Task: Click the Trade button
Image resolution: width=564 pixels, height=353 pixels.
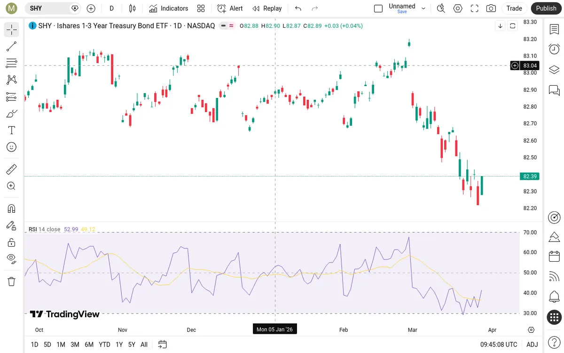Action: [x=514, y=8]
